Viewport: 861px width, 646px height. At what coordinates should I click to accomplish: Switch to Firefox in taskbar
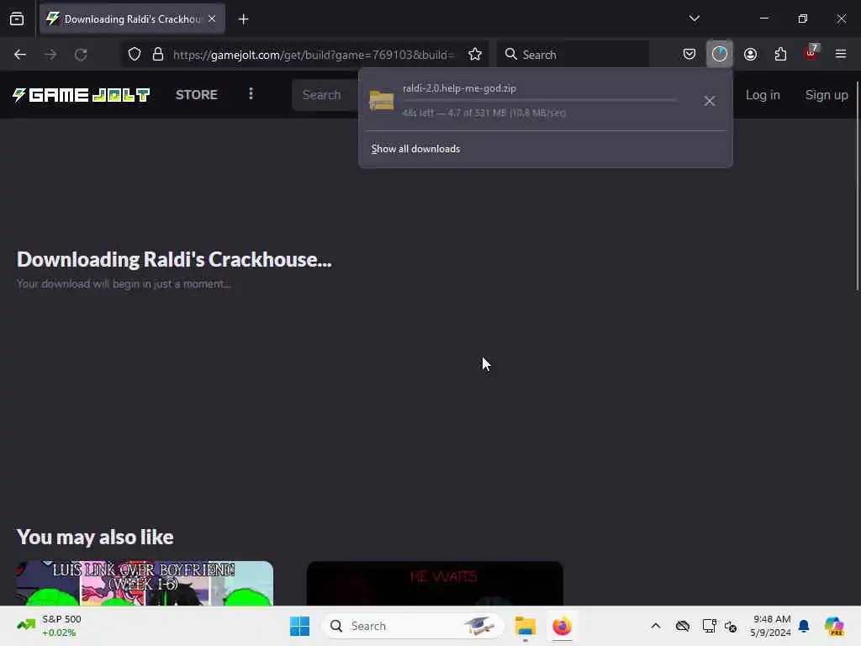pyautogui.click(x=562, y=626)
